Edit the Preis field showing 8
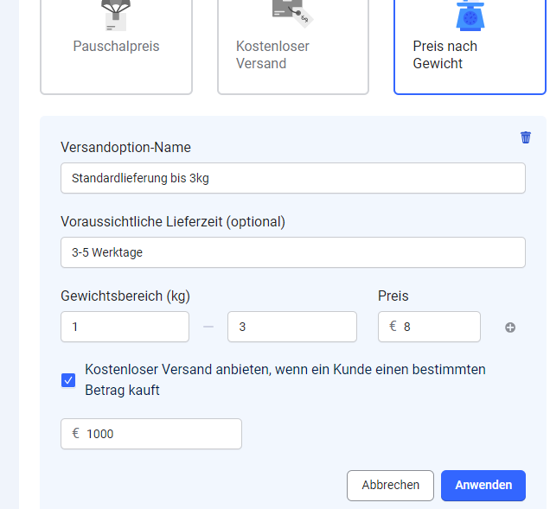The image size is (550, 509). coord(437,327)
